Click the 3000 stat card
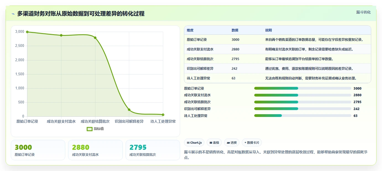The width and height of the screenshot is (382, 171). (38, 150)
